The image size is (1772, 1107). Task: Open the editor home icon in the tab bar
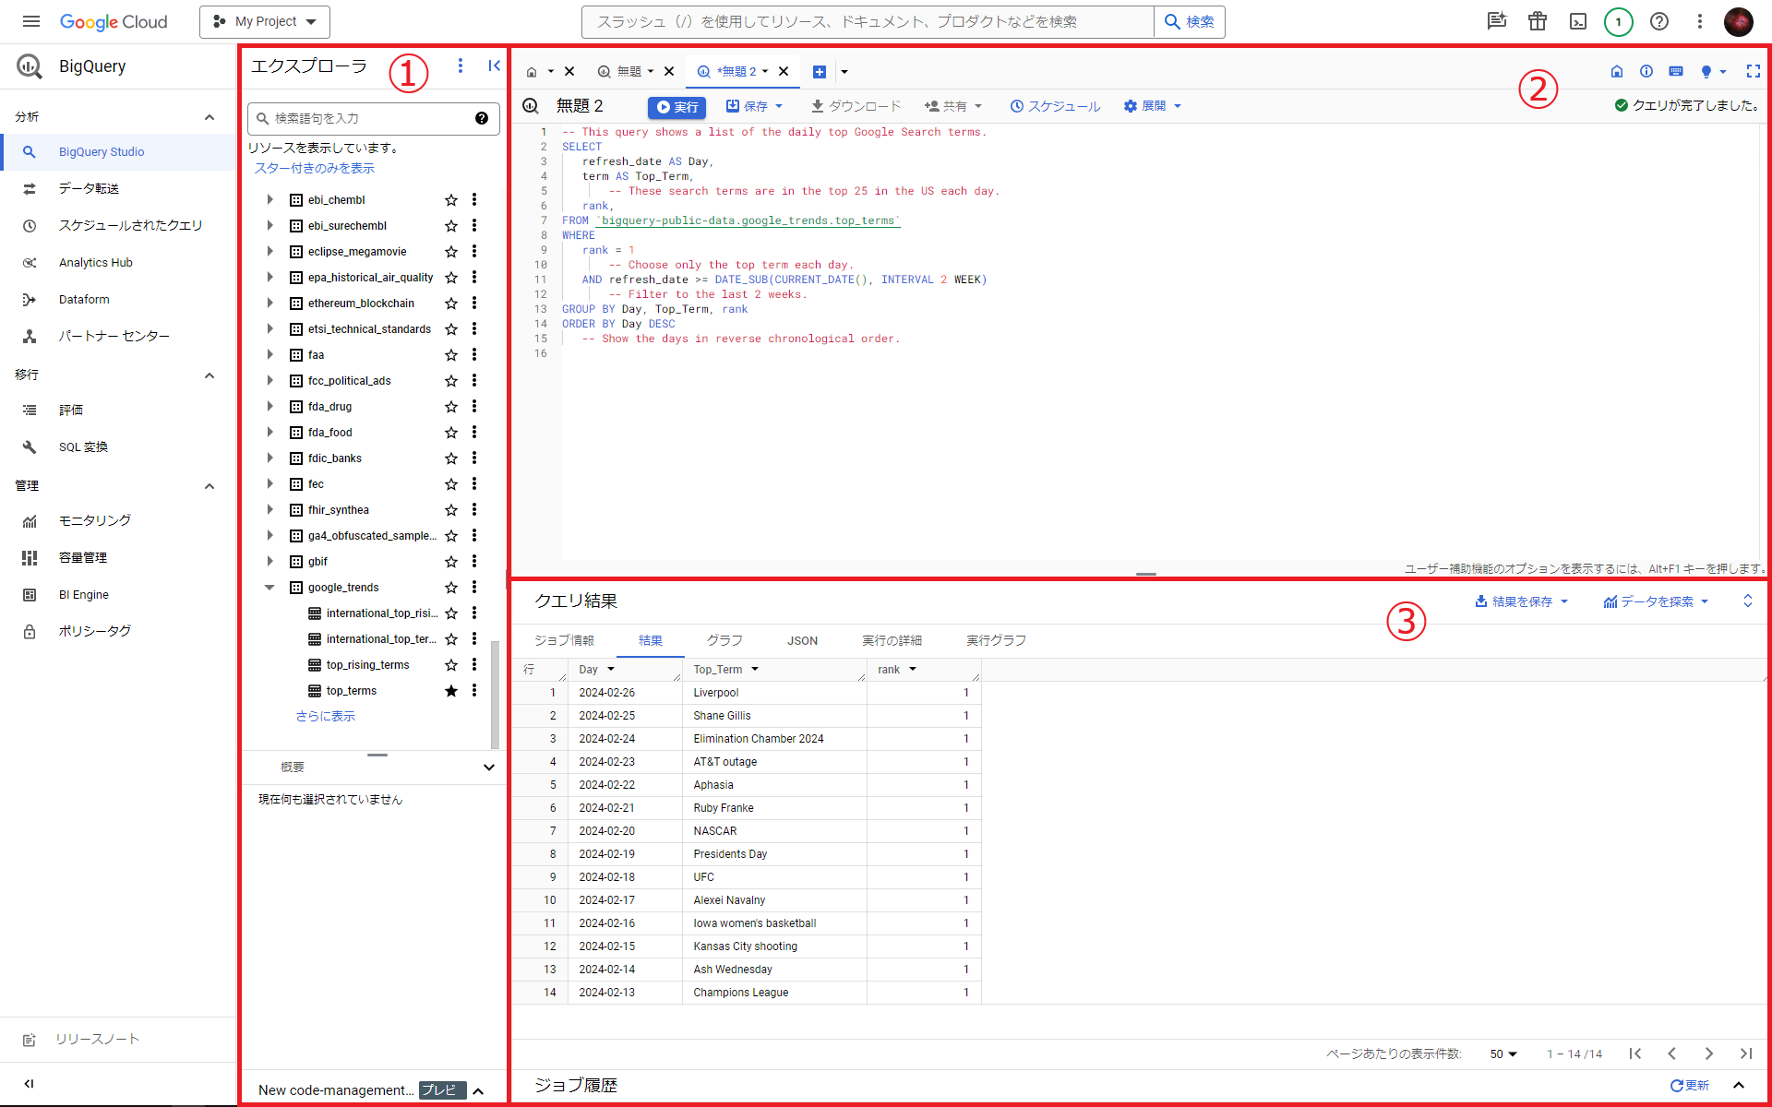[x=533, y=71]
